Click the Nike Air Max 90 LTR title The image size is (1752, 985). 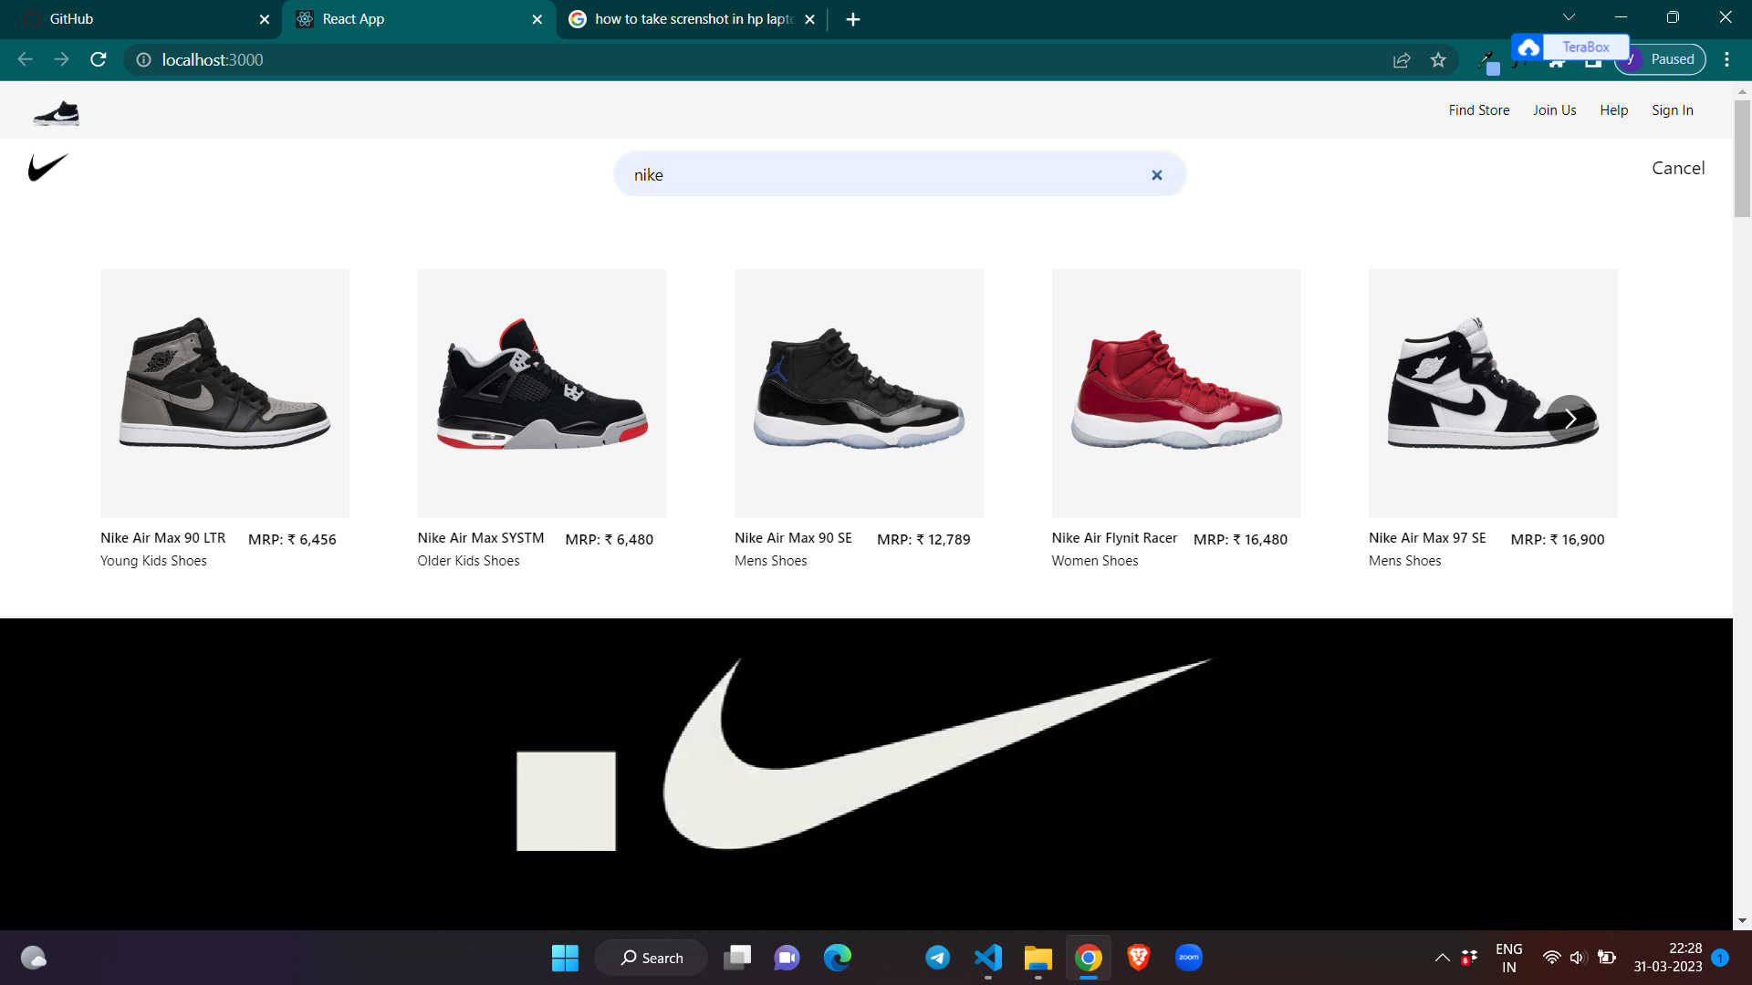pyautogui.click(x=162, y=538)
